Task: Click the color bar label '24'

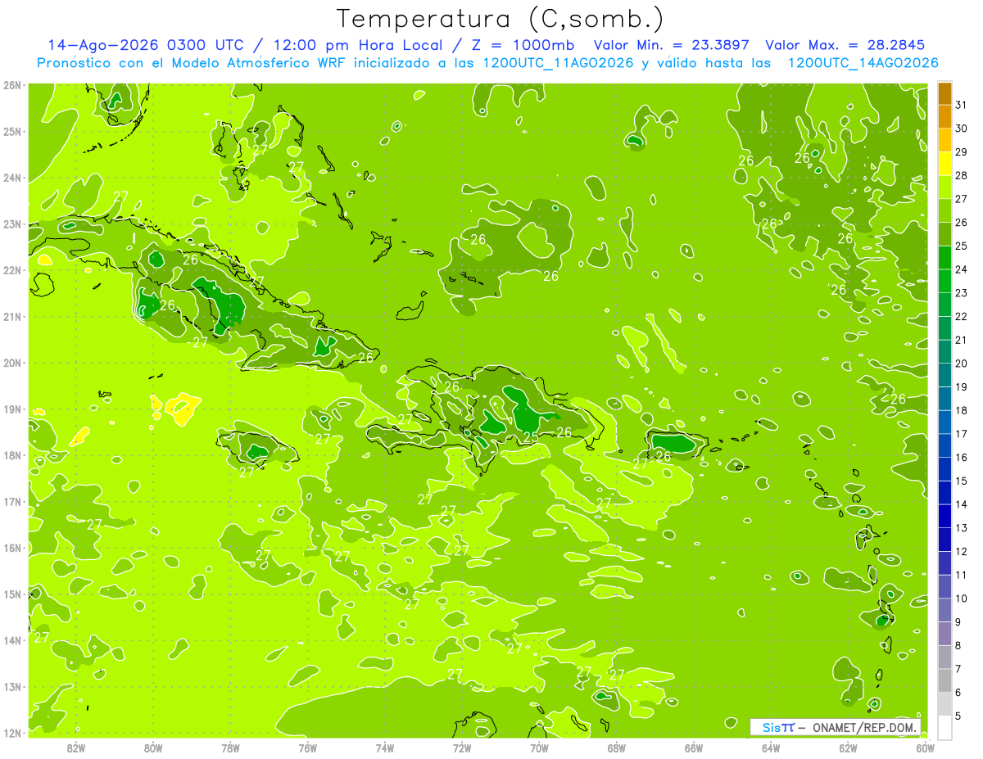Action: tap(961, 269)
